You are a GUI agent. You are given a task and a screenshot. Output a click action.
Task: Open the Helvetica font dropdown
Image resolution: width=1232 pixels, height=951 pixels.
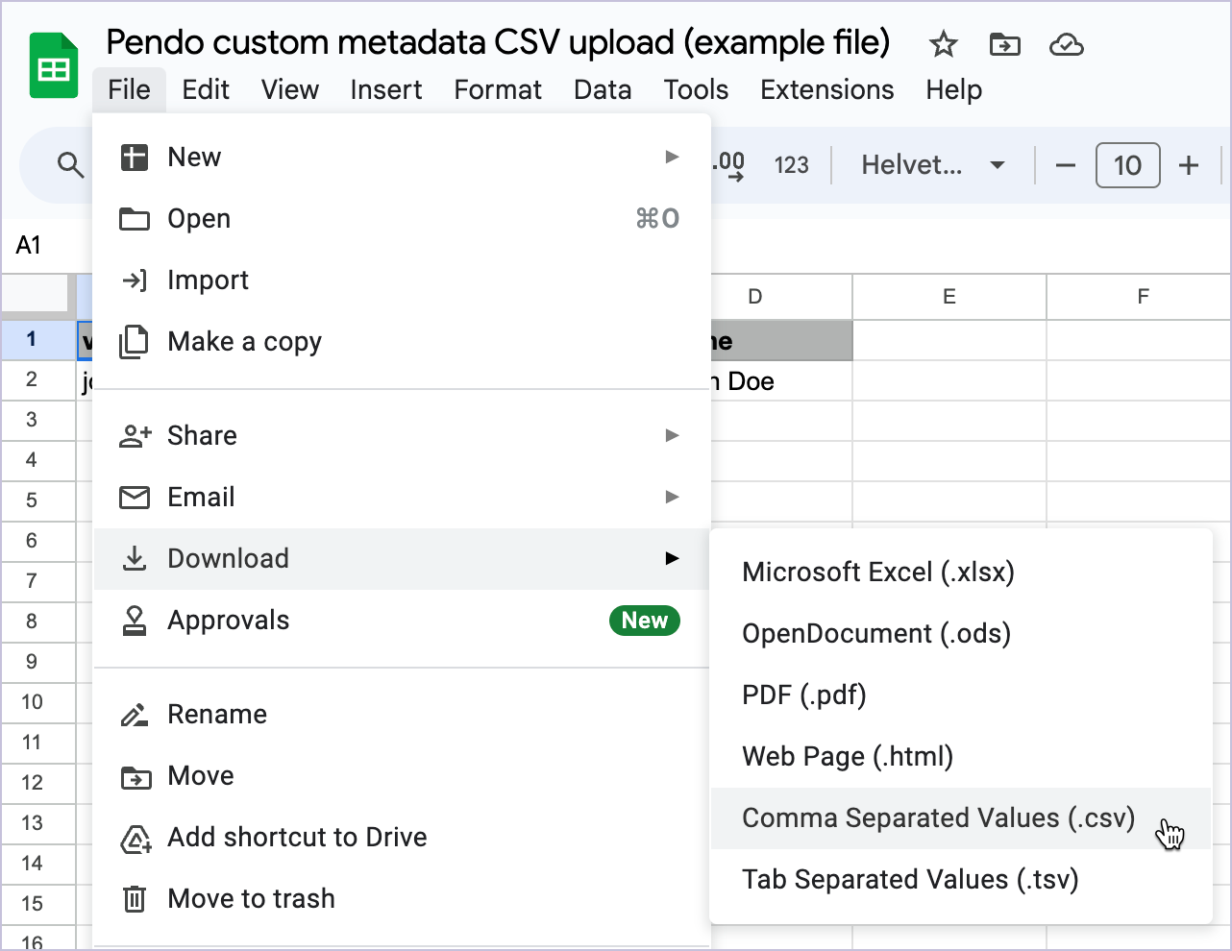(932, 165)
